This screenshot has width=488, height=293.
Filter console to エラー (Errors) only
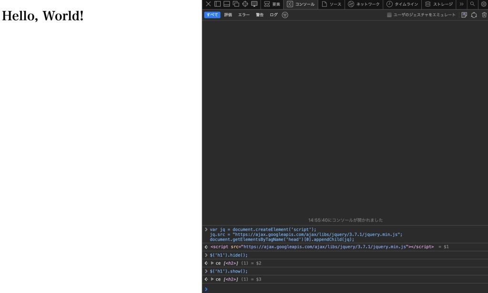coord(244,15)
